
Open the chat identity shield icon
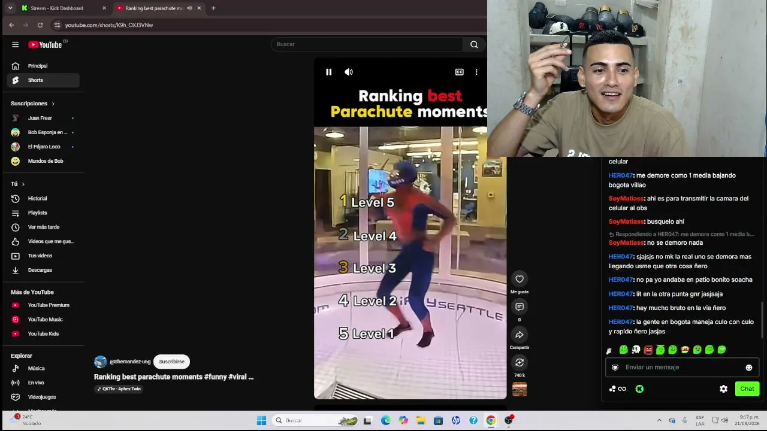click(615, 368)
